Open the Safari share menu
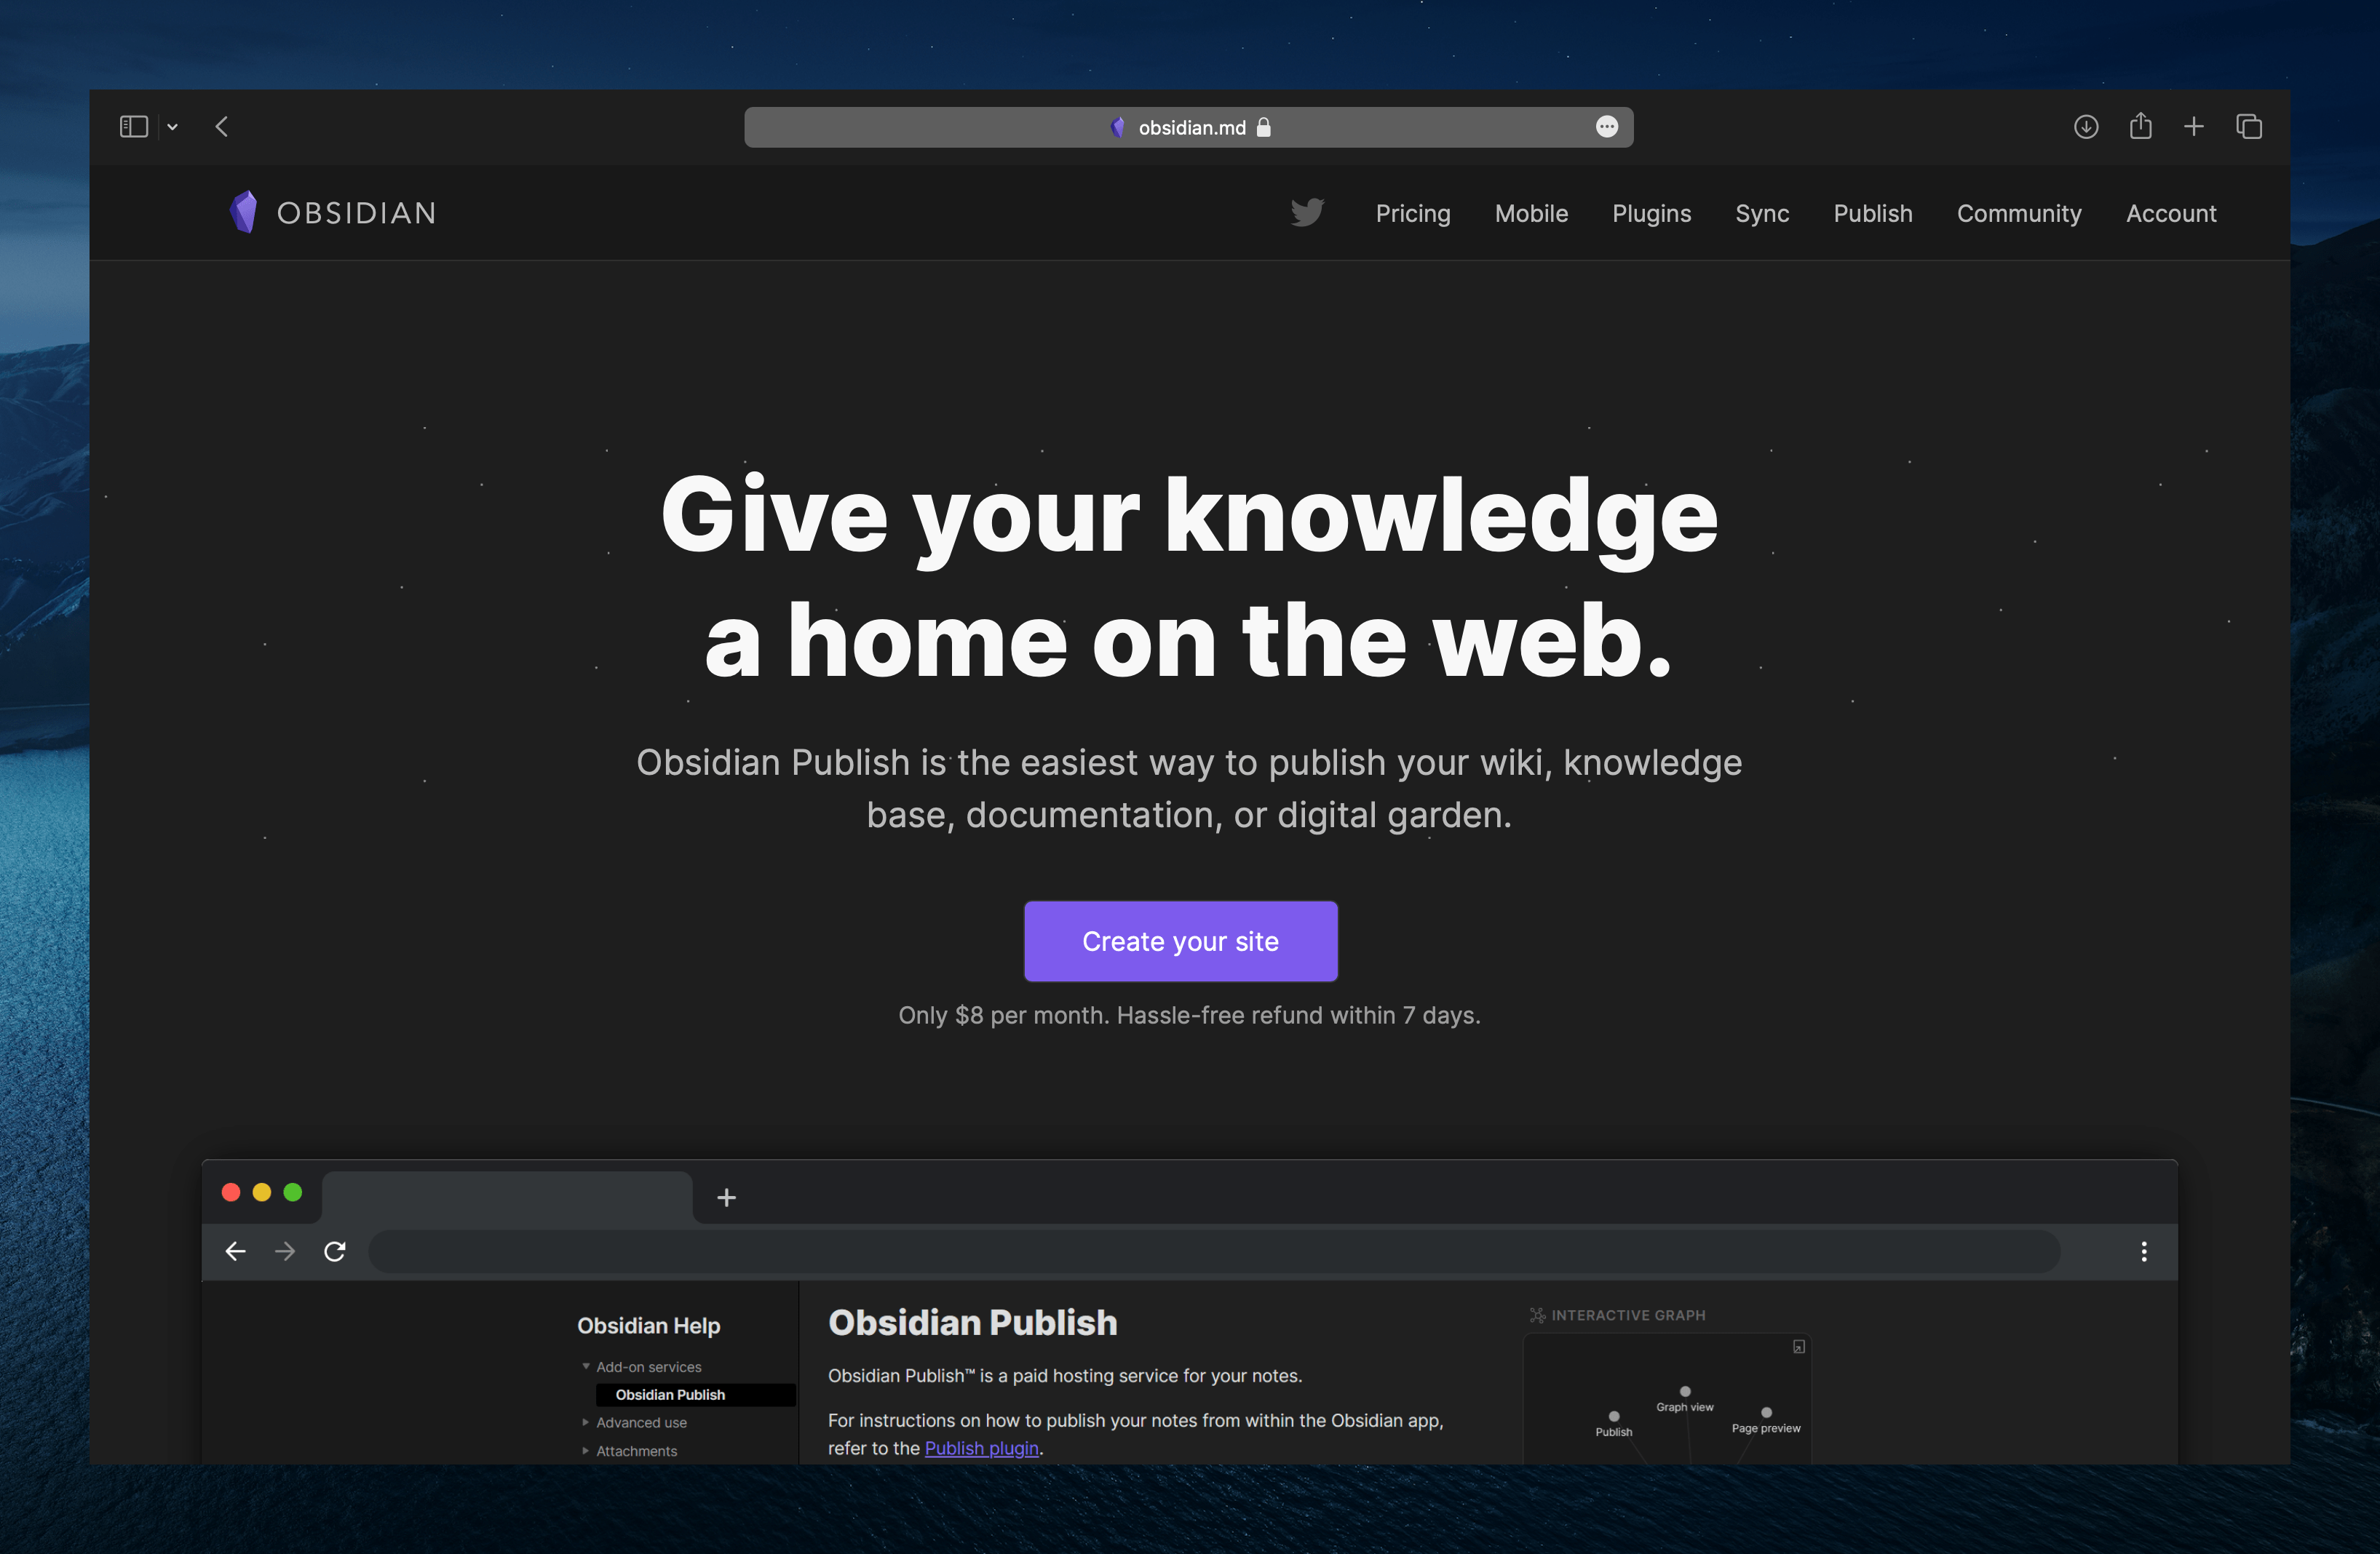Image resolution: width=2380 pixels, height=1554 pixels. tap(2139, 126)
